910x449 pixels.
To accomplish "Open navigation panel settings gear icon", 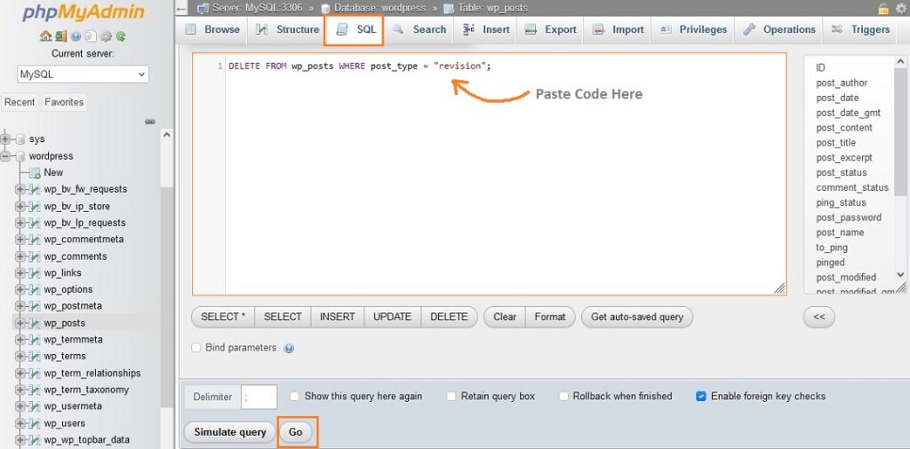I will 106,35.
